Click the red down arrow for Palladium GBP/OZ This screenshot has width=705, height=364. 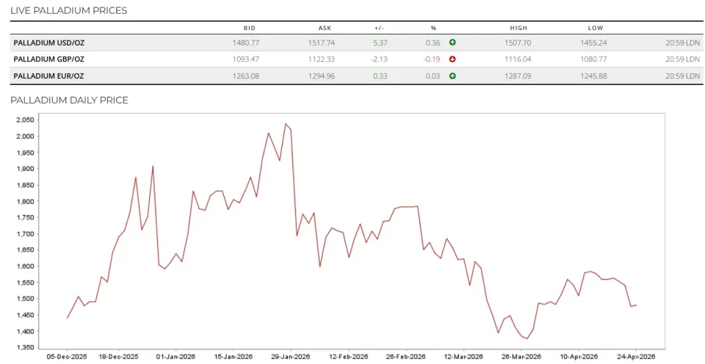point(452,59)
